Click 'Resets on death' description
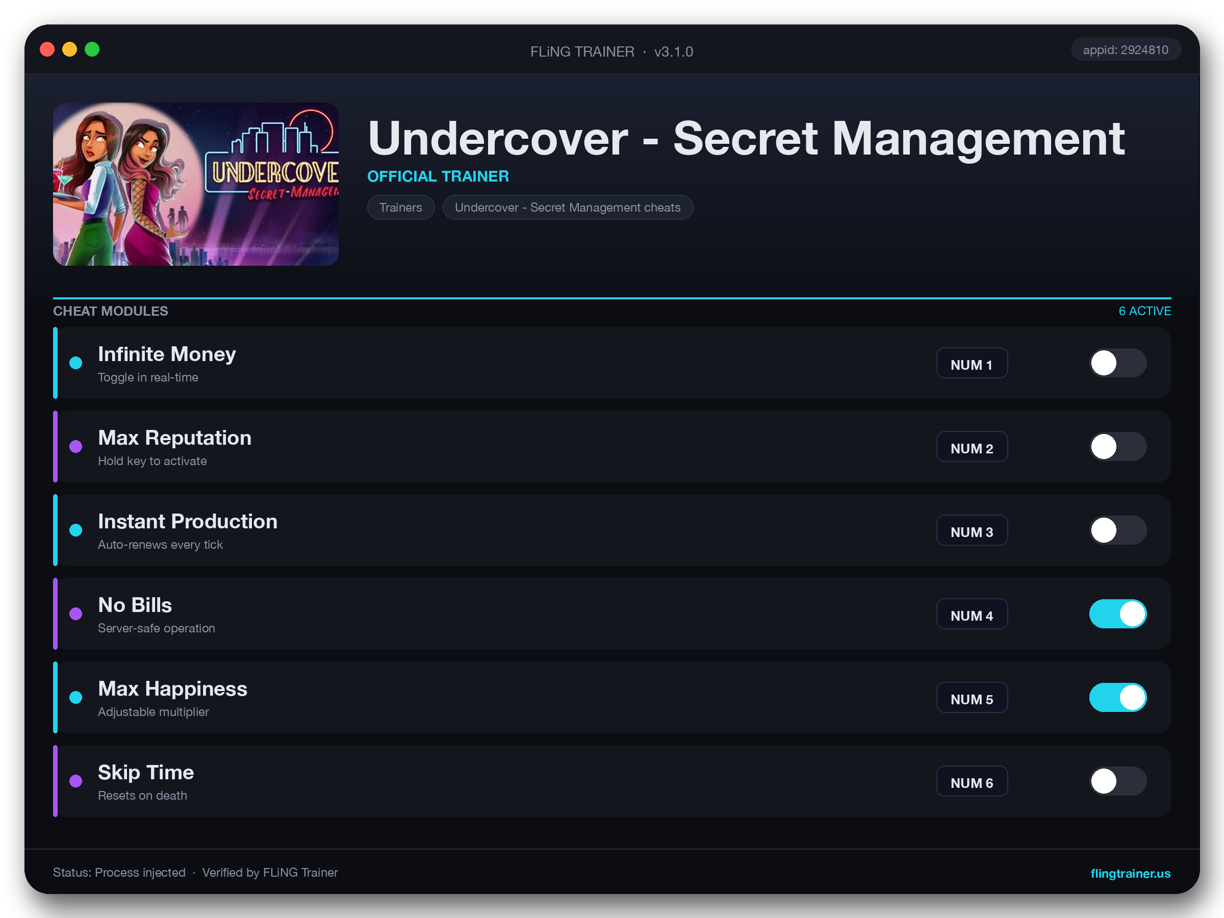1224x918 pixels. (x=143, y=795)
